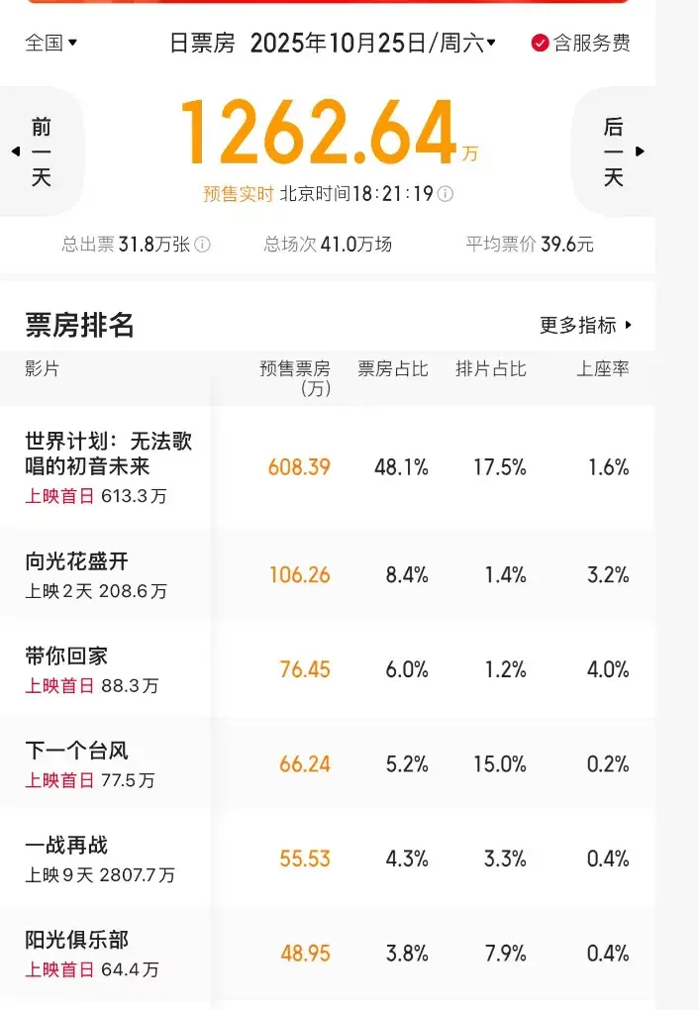
Task: Open 向光花盛开 movie row
Action: 77,561
